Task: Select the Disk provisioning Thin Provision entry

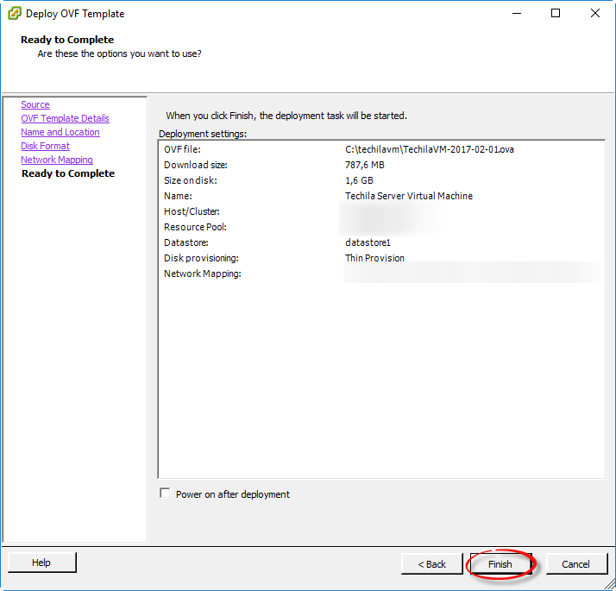Action: click(x=374, y=258)
